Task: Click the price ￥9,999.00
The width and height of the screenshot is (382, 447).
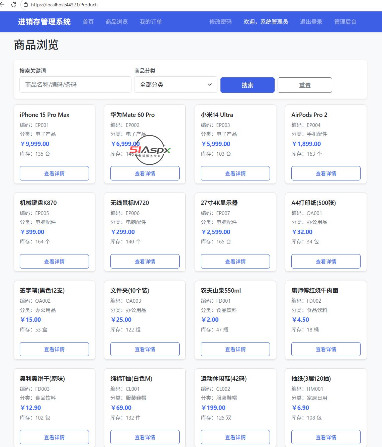Action: tap(34, 144)
